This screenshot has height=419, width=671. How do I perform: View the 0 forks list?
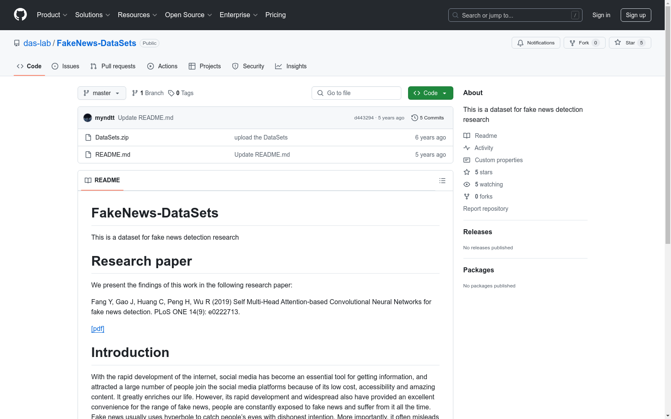tap(478, 197)
